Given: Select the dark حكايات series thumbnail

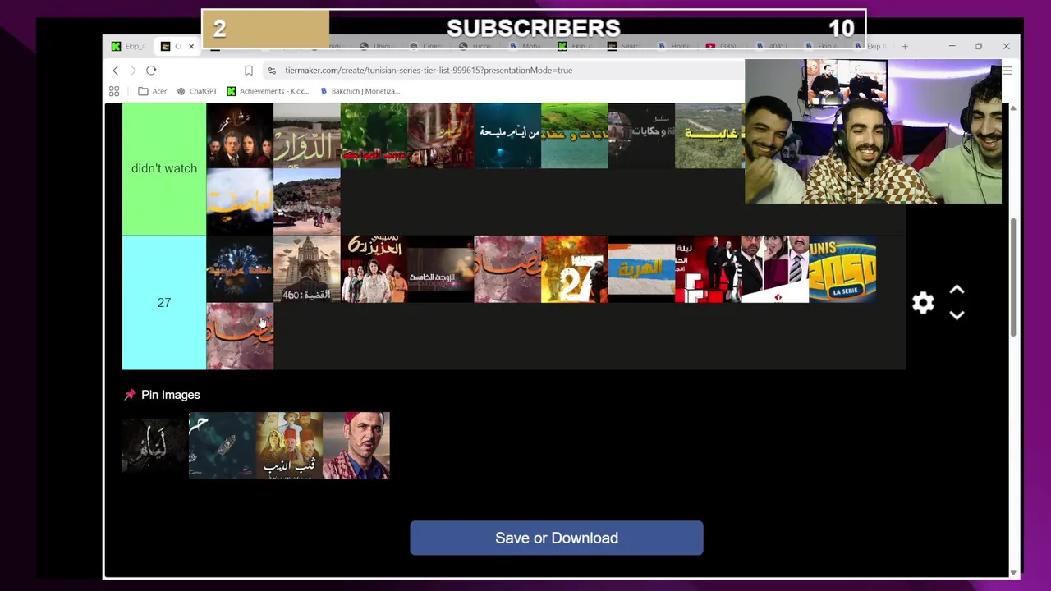Looking at the screenshot, I should [x=641, y=135].
